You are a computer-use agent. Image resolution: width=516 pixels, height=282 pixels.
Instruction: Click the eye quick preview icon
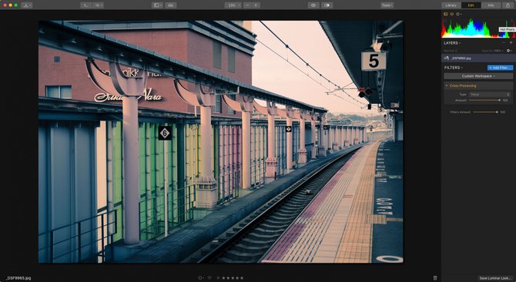(x=313, y=5)
